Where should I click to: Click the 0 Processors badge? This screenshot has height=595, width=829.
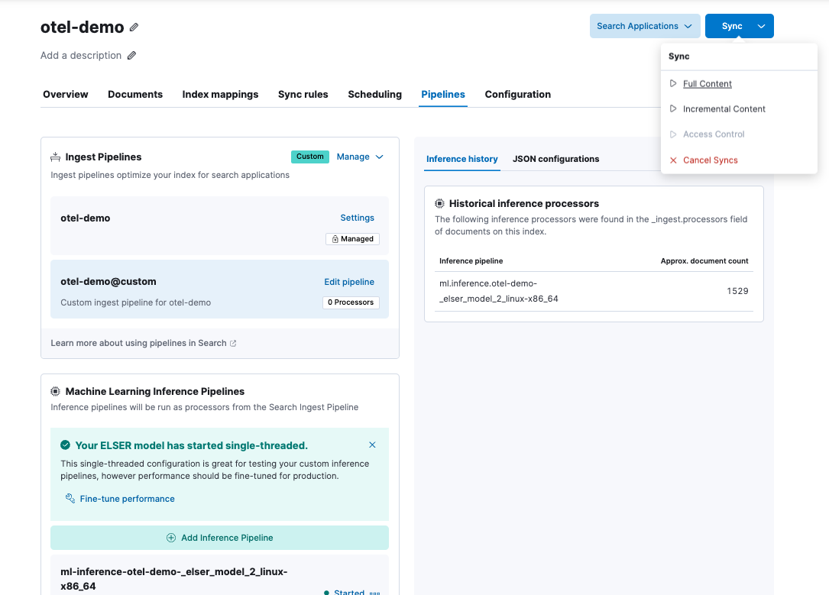351,302
